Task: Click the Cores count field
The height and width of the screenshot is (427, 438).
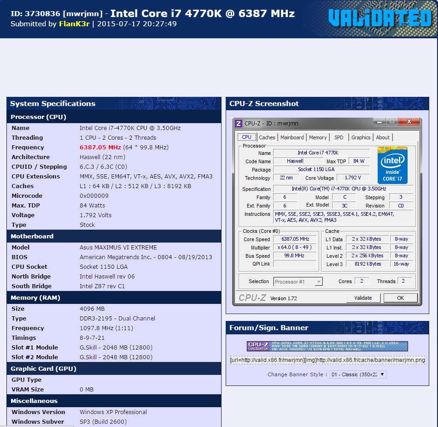Action: pos(362,281)
